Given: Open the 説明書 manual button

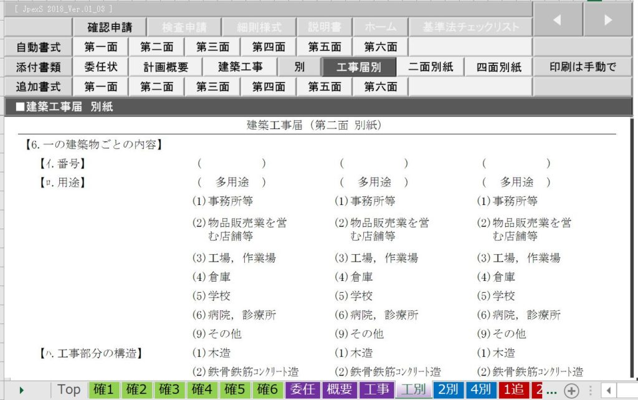Looking at the screenshot, I should pos(325,26).
